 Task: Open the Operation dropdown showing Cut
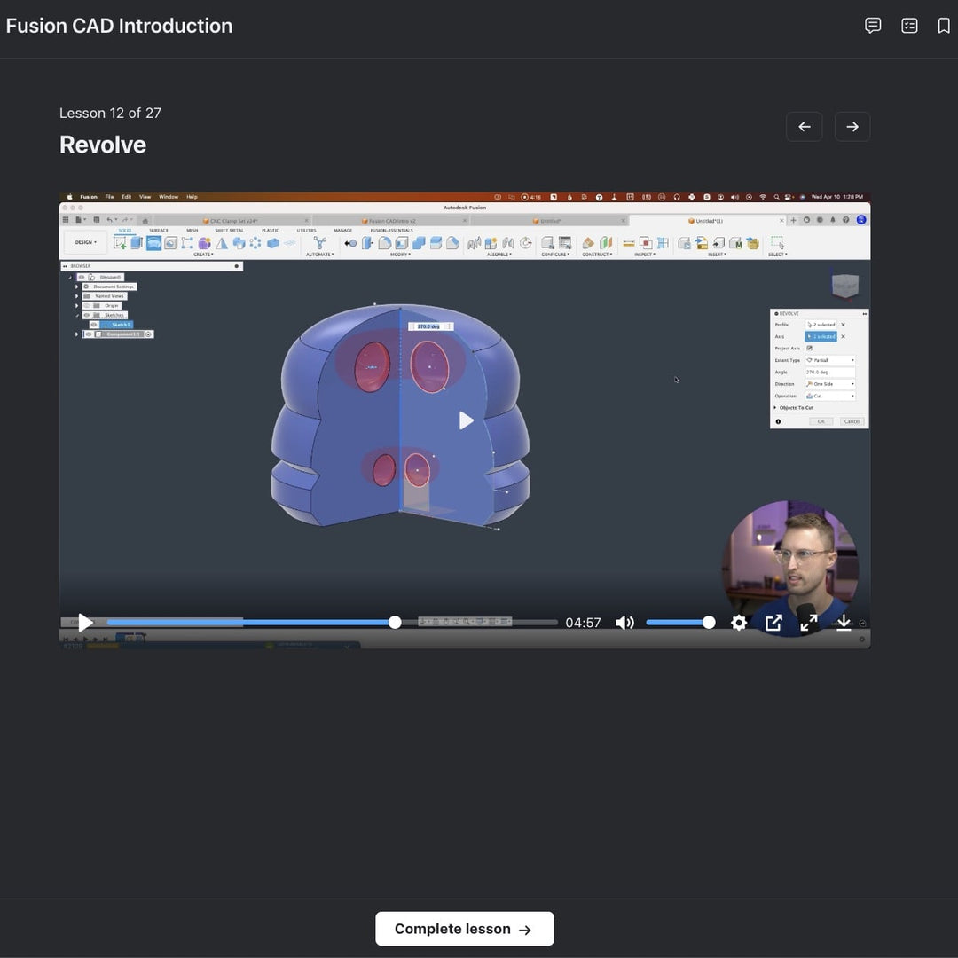point(830,396)
